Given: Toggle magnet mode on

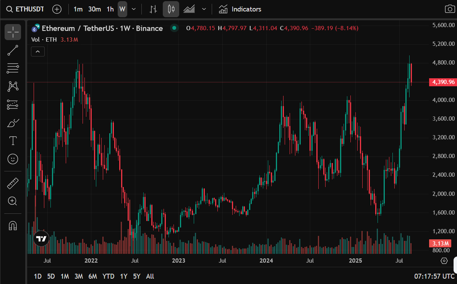Looking at the screenshot, I should click(x=13, y=226).
